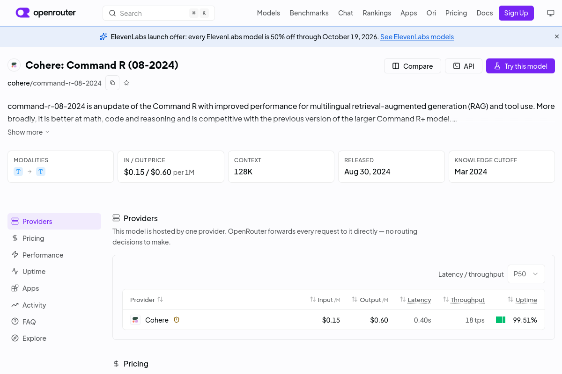Click the 128K context value

(x=244, y=172)
